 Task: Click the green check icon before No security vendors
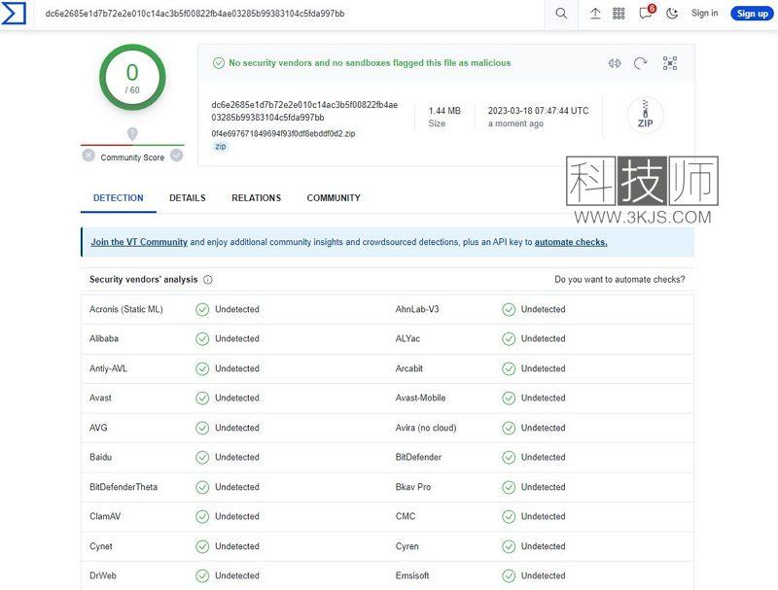(218, 63)
